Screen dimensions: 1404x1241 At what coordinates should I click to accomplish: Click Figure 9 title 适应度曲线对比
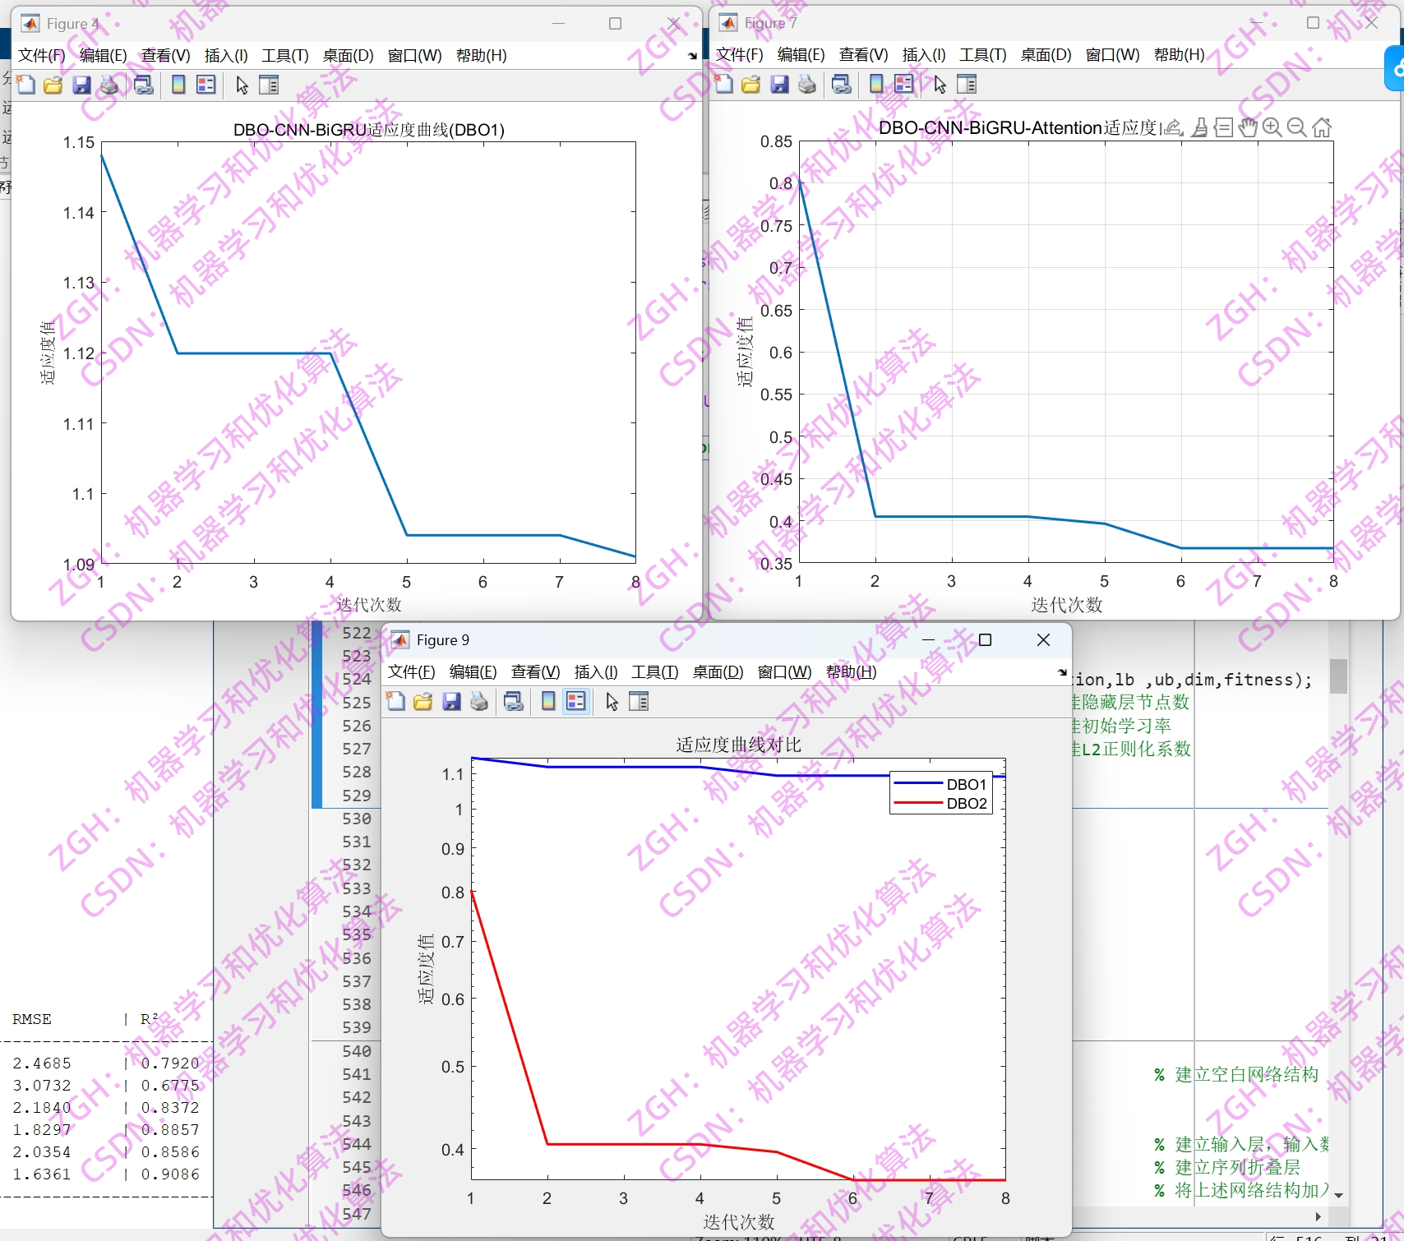738,745
